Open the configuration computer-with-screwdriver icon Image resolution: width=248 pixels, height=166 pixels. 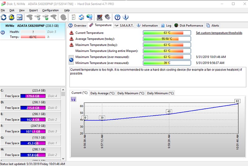coord(100,17)
